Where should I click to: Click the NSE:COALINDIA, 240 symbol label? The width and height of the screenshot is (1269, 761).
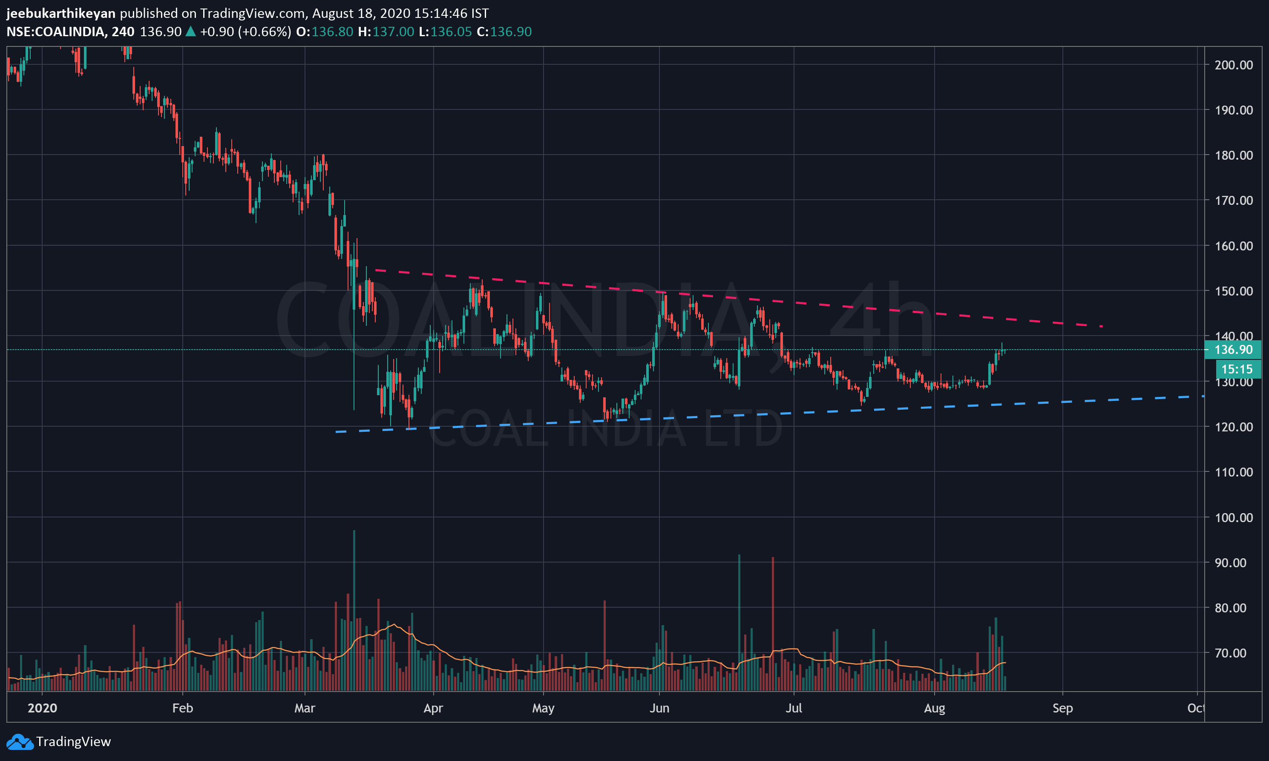click(x=70, y=32)
